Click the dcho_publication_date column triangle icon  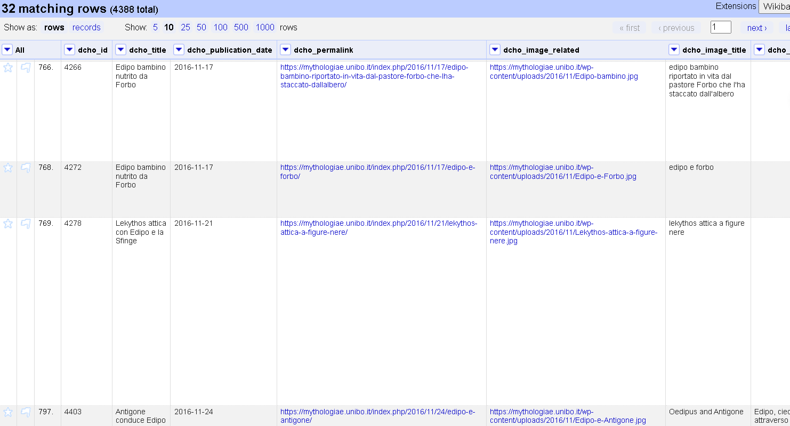coord(178,49)
